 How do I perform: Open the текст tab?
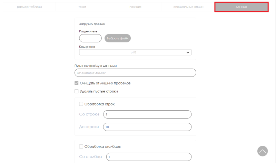82,7
